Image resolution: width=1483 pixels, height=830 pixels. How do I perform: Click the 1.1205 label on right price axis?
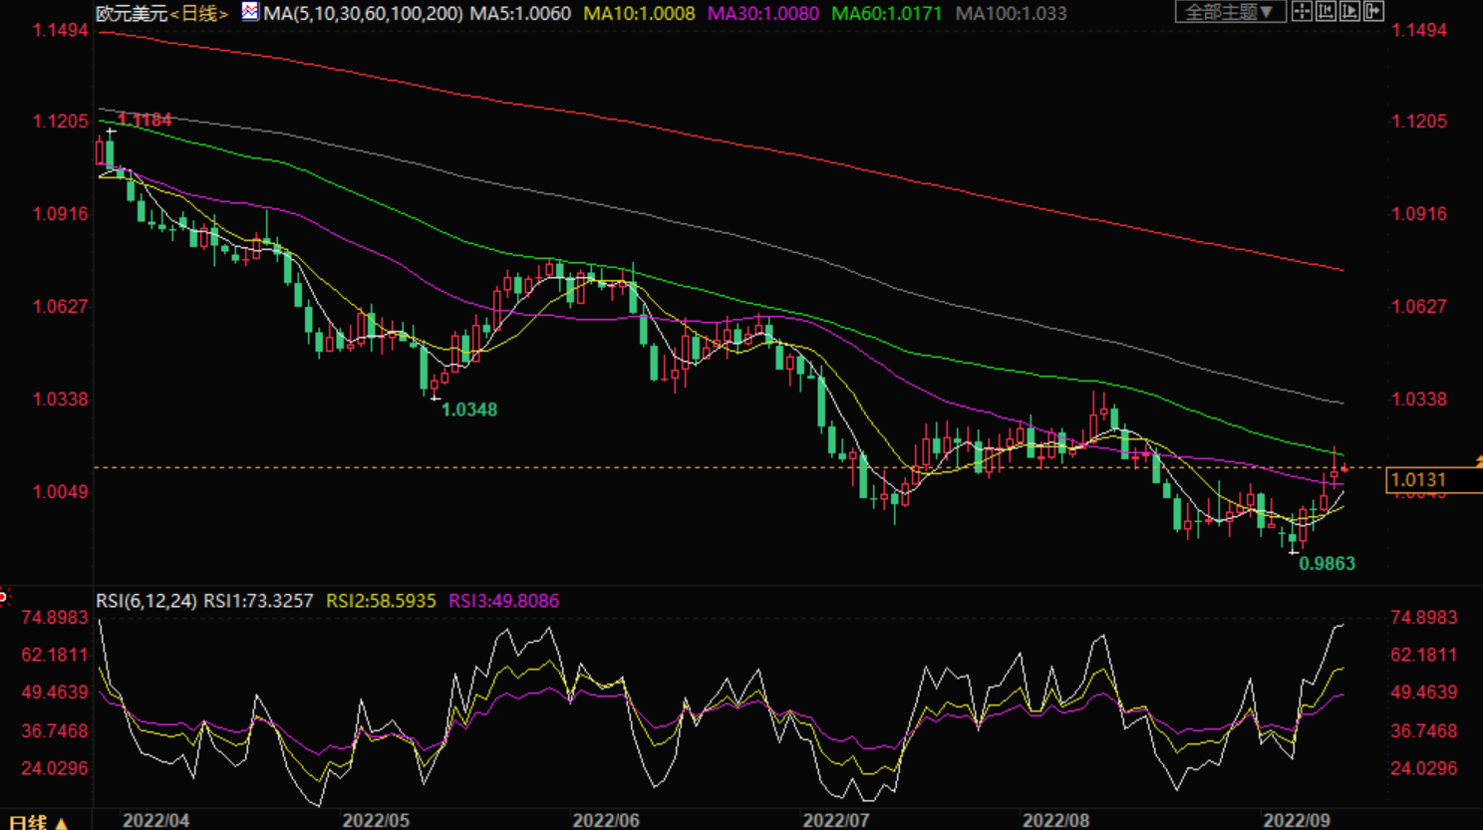click(1419, 121)
